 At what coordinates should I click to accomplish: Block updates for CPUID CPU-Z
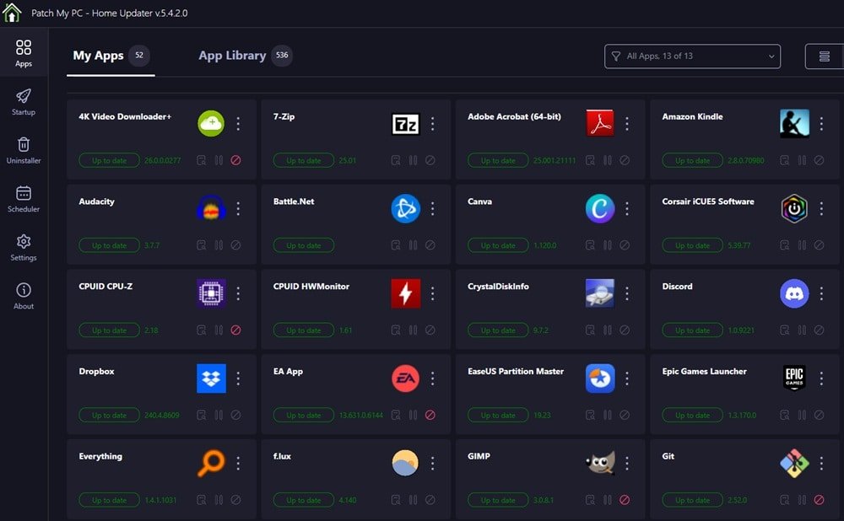(x=235, y=330)
